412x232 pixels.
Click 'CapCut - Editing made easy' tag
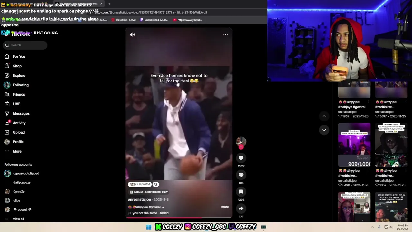pos(148,192)
